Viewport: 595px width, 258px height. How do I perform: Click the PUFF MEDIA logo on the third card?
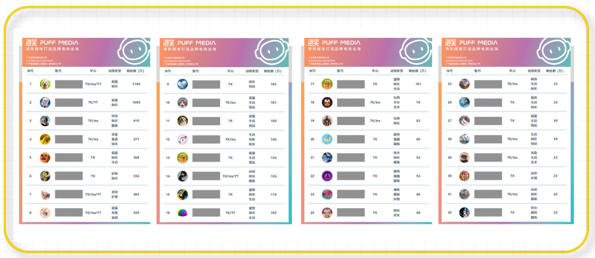[x=334, y=43]
